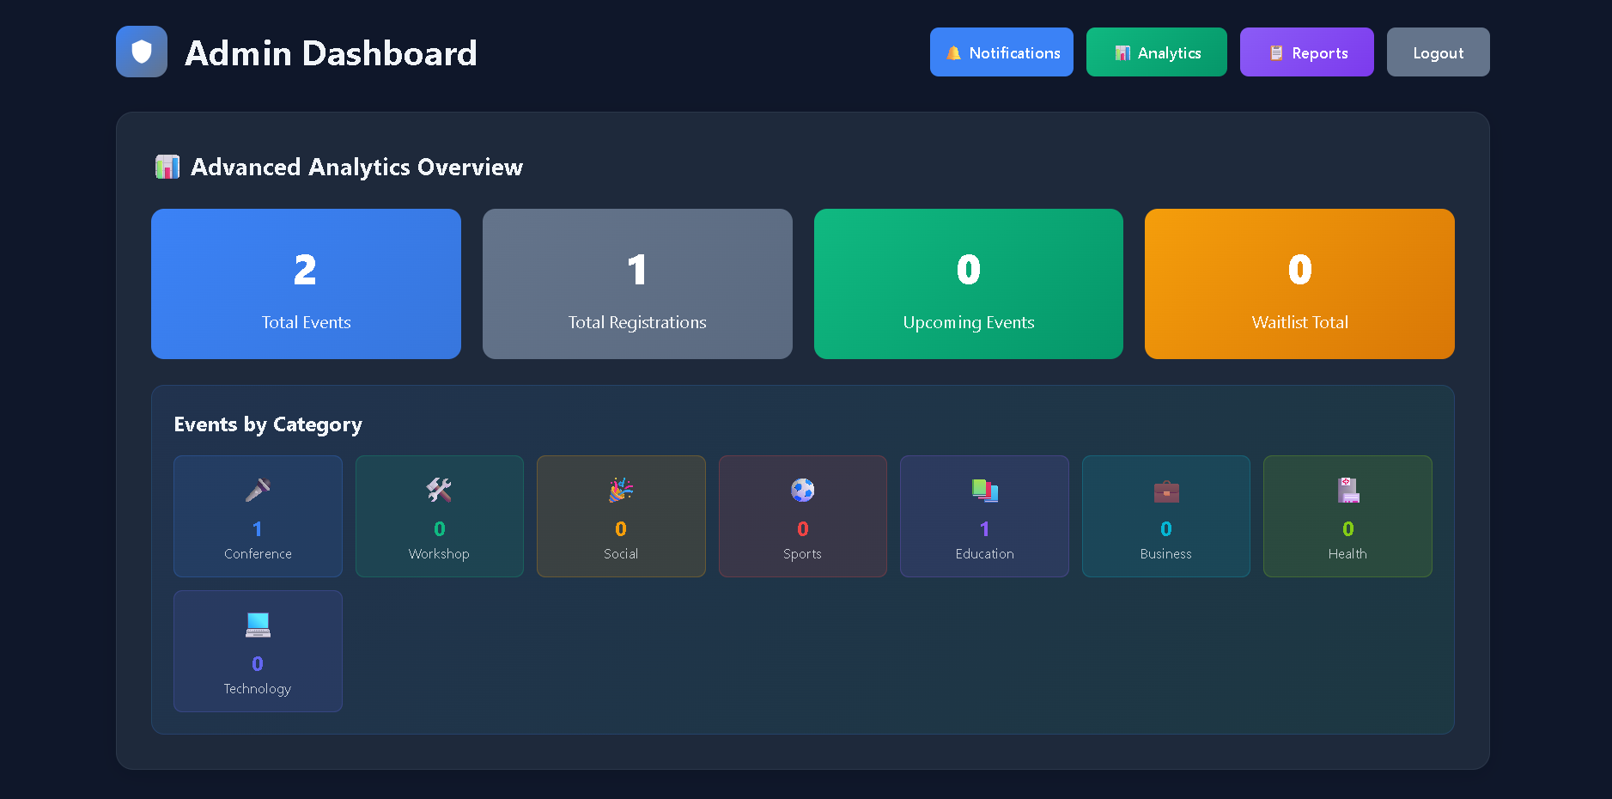Click the bell icon in Notifications
This screenshot has width=1612, height=799.
click(953, 53)
